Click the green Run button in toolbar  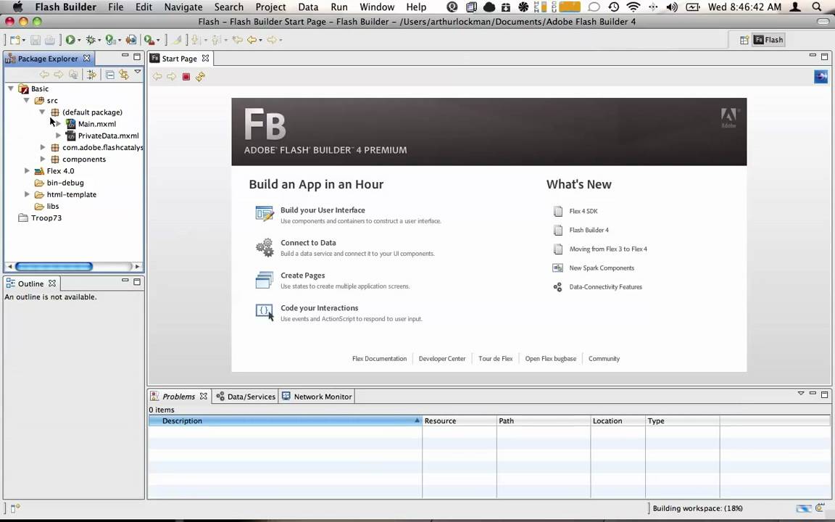70,40
